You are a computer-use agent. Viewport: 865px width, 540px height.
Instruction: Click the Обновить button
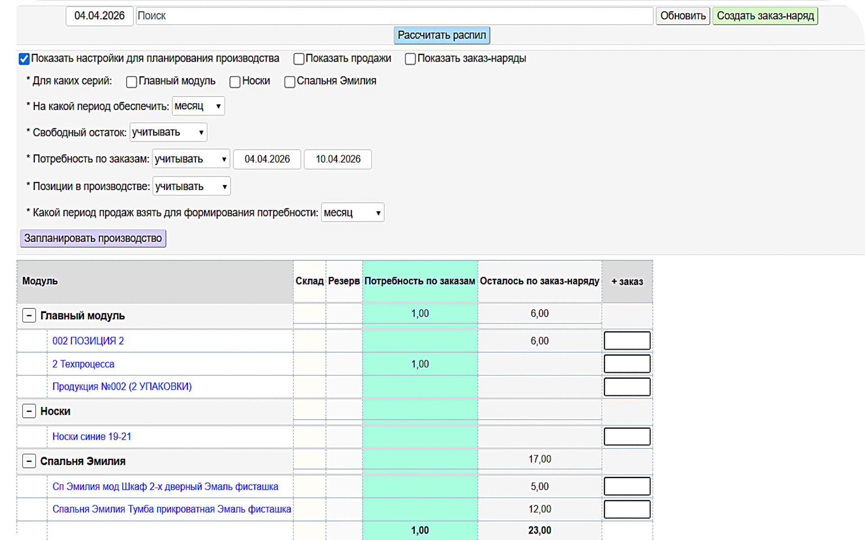point(683,16)
